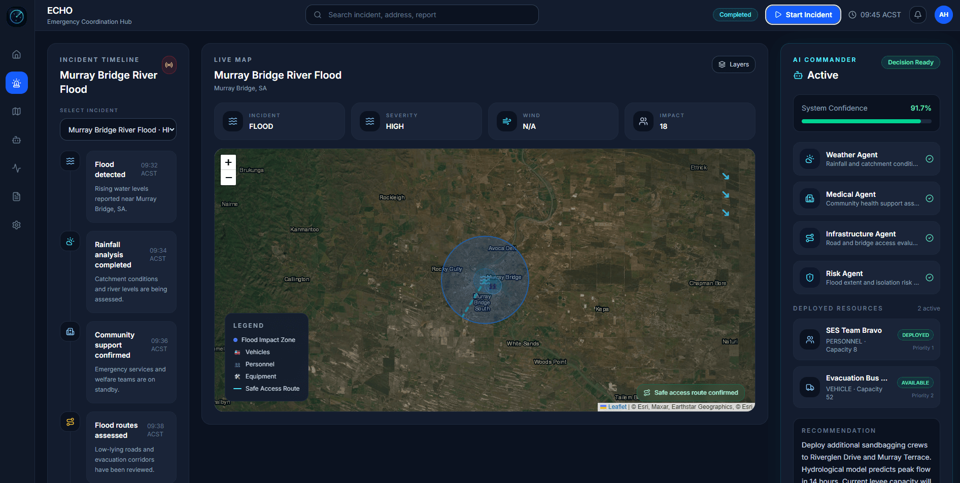Click the System Confidence progress bar

coord(867,121)
